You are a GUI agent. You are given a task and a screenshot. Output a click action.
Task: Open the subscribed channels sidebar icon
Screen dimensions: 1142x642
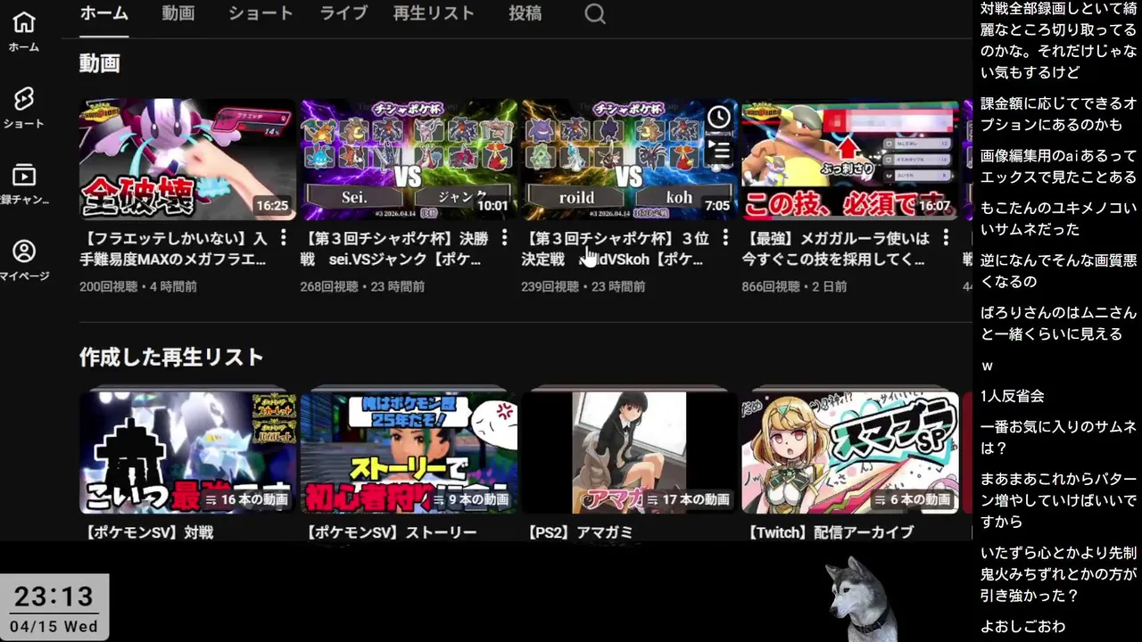(24, 175)
